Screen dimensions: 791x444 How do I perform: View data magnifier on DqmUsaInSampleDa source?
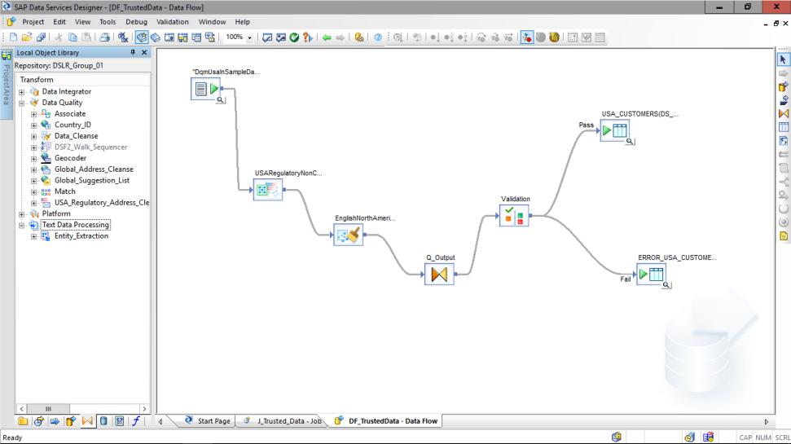[221, 100]
